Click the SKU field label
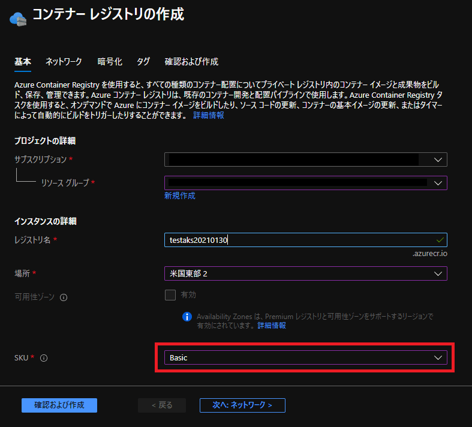This screenshot has width=472, height=427. 22,358
